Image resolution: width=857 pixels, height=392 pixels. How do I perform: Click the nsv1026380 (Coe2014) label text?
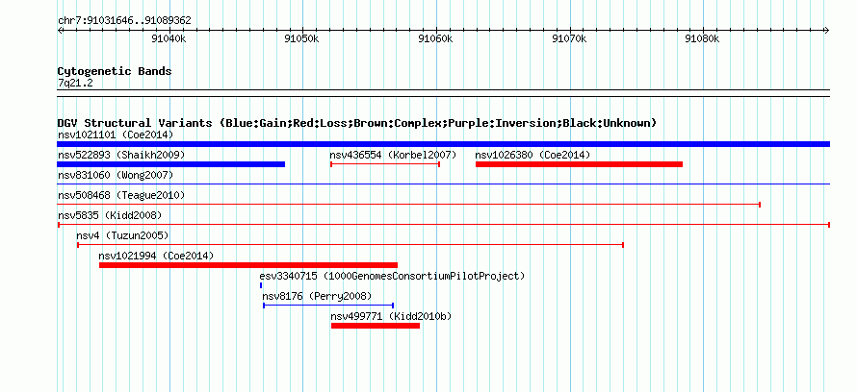(x=532, y=155)
